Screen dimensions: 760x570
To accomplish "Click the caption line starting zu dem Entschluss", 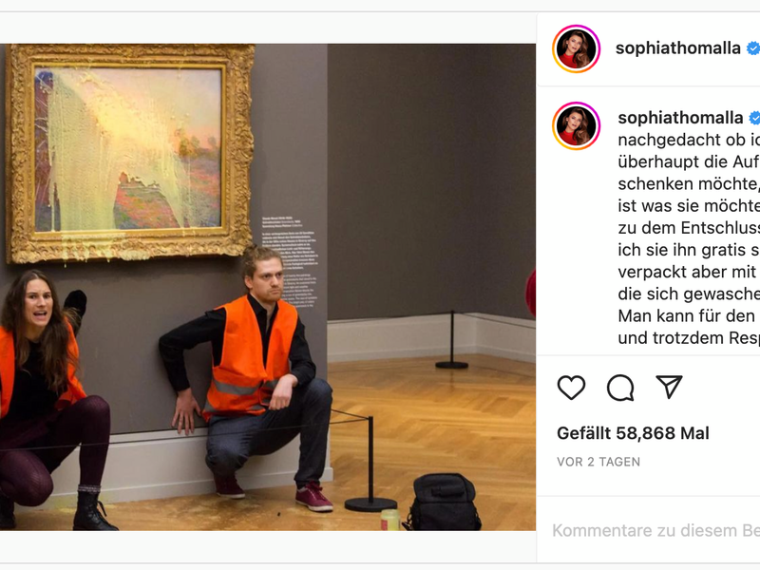I will tap(689, 228).
